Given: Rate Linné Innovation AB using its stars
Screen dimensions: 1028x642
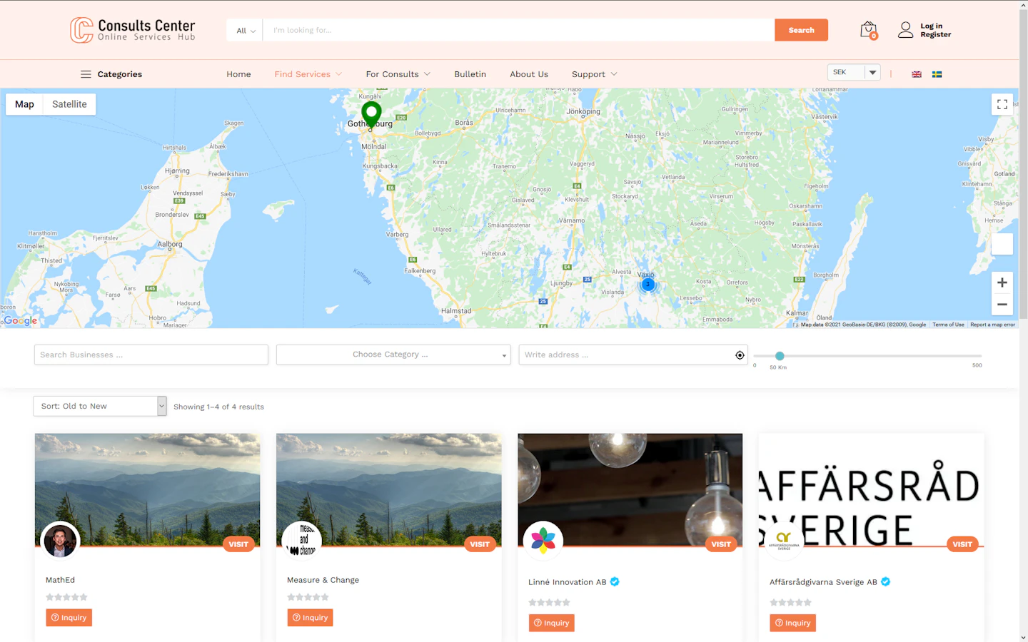Looking at the screenshot, I should (x=550, y=603).
